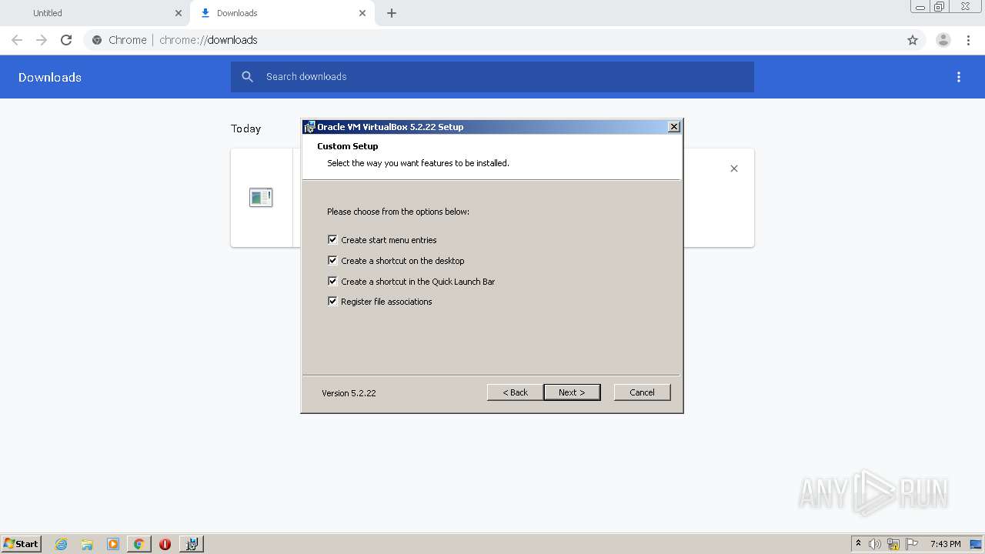The width and height of the screenshot is (985, 554).
Task: Switch to Chrome in taskbar
Action: point(139,544)
